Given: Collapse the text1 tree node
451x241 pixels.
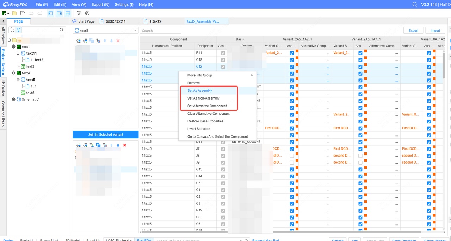Looking at the screenshot, I should point(14,46).
